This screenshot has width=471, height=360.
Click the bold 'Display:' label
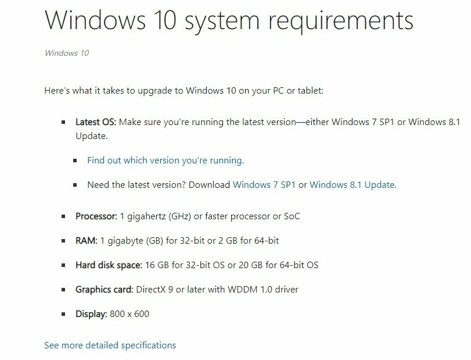coord(91,313)
